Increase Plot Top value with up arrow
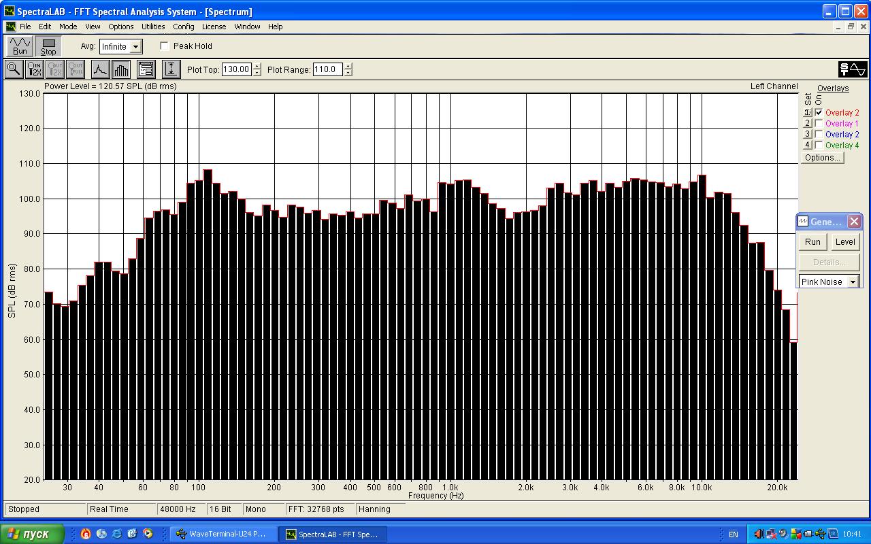Viewport: 871px width, 544px height. click(257, 66)
